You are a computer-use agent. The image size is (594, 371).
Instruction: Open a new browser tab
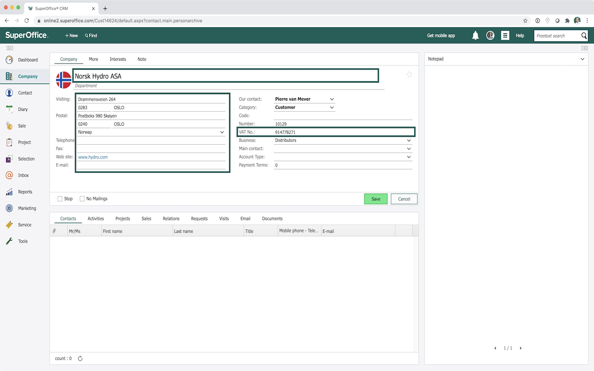(x=105, y=8)
